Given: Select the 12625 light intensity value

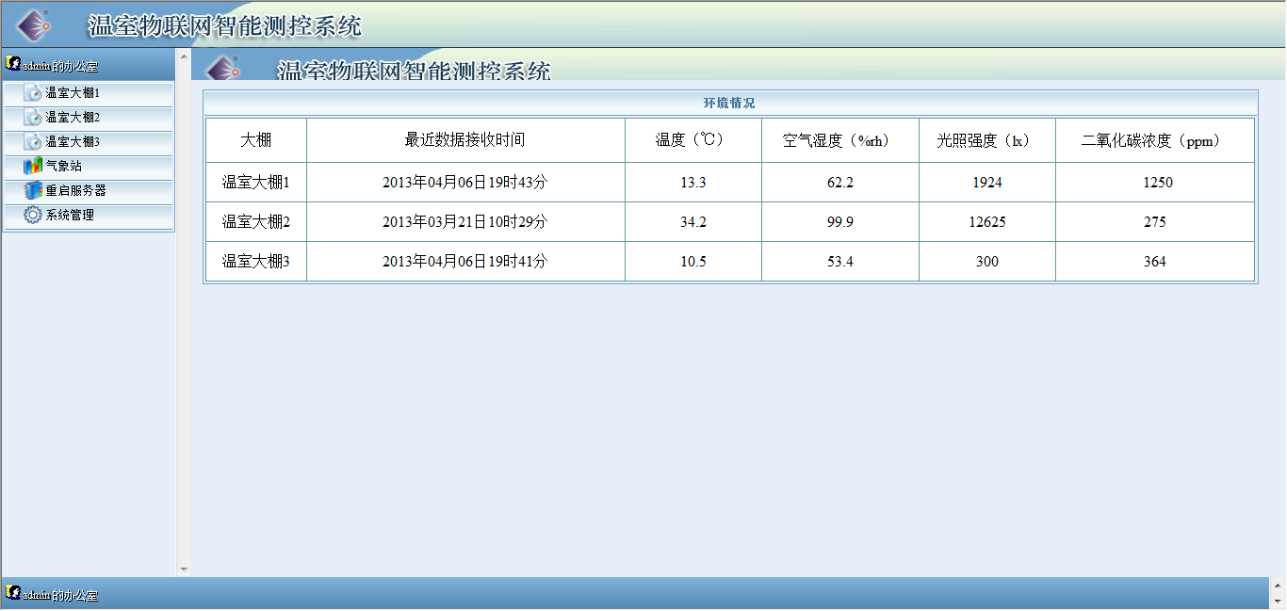Looking at the screenshot, I should click(986, 222).
